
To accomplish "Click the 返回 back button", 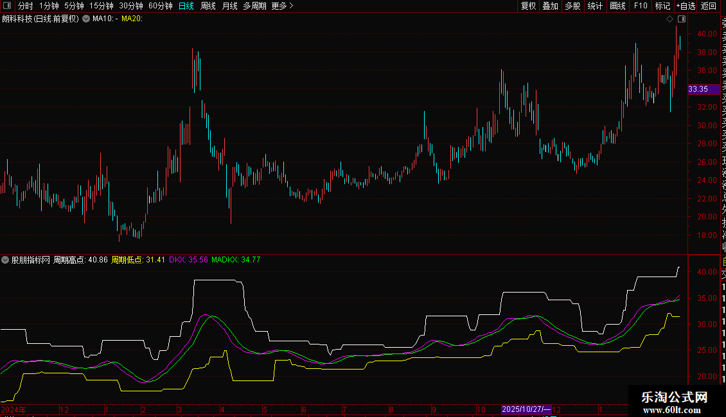I will pos(709,6).
